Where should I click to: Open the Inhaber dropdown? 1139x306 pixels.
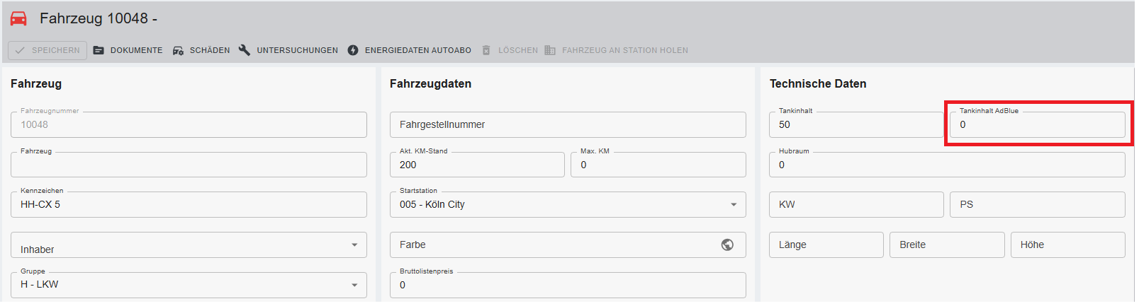(189, 245)
